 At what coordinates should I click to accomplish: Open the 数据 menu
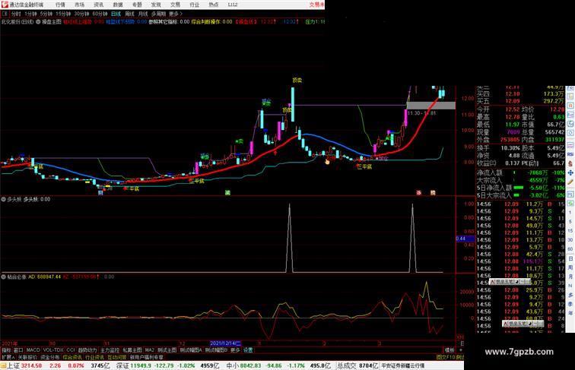118,5
